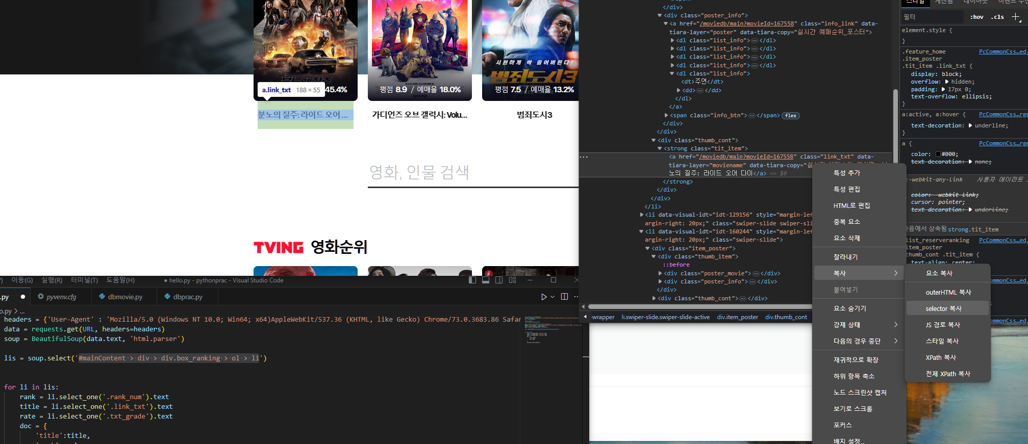Choose '전체 XPath 복사' in submenu
This screenshot has width=1028, height=444.
click(x=947, y=374)
